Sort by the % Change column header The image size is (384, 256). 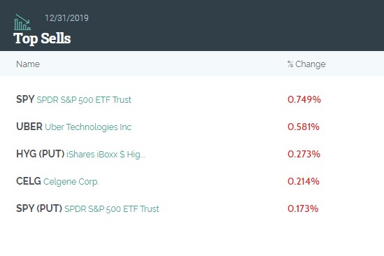tap(306, 64)
